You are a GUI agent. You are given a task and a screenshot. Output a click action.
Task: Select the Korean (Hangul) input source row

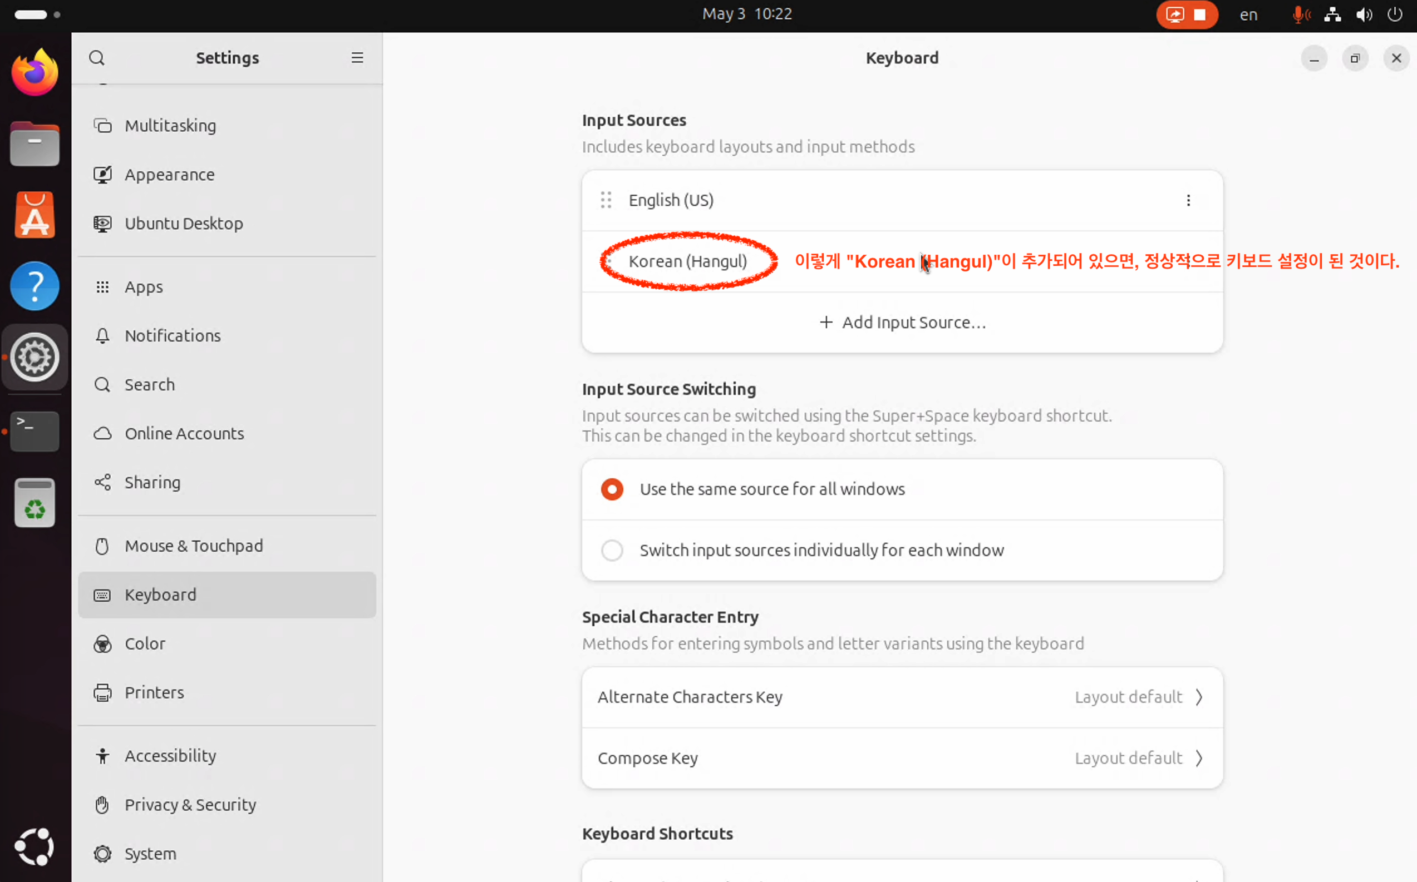click(687, 261)
